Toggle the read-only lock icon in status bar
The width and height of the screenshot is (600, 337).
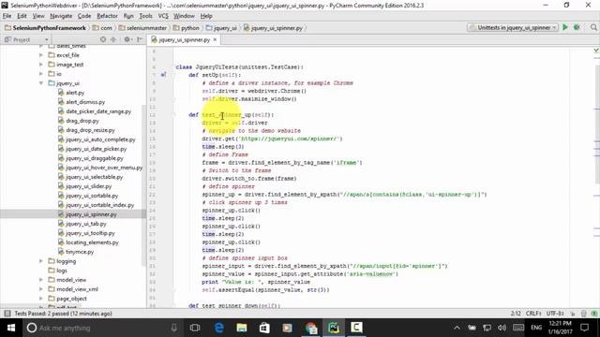pos(573,314)
